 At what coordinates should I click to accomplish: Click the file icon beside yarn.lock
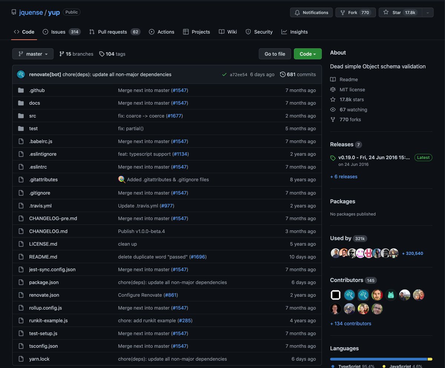pyautogui.click(x=21, y=359)
